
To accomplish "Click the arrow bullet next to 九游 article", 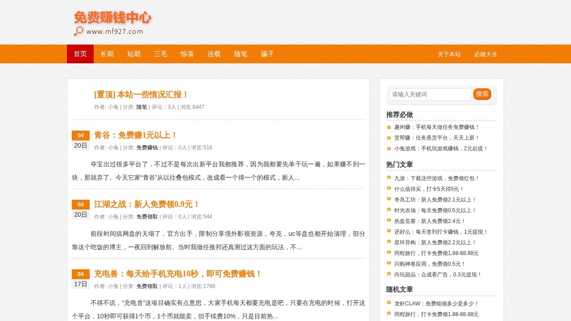I will pos(388,178).
